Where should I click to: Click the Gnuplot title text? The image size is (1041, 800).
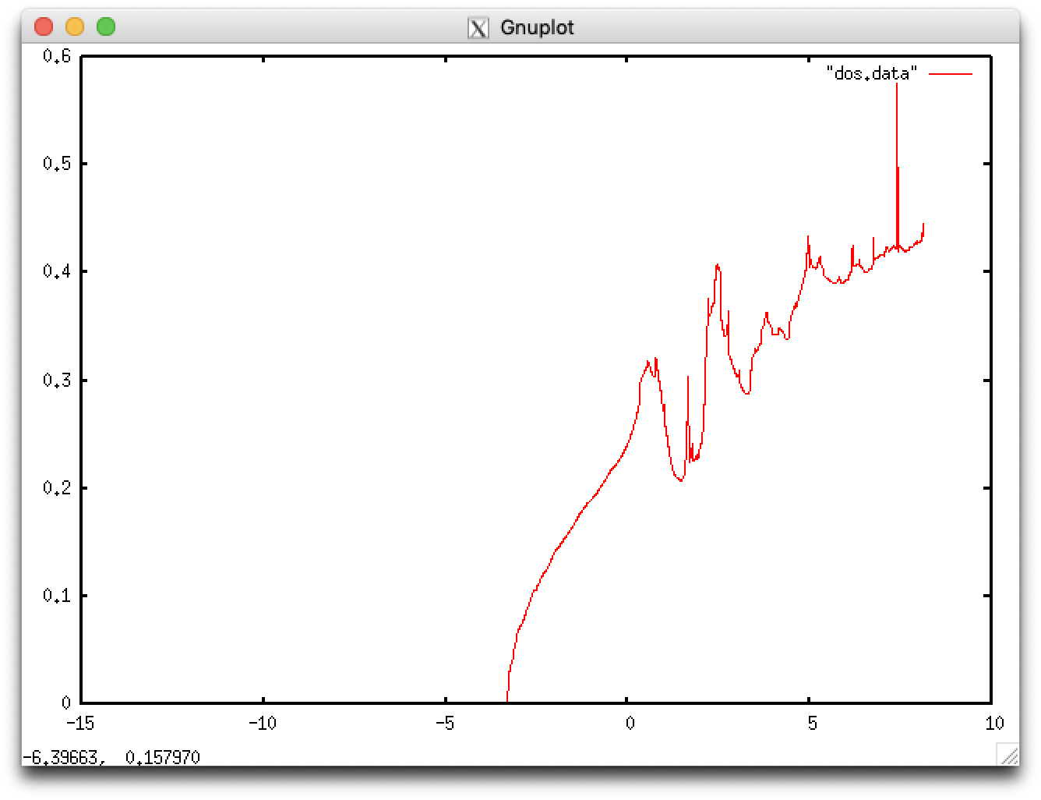(537, 28)
